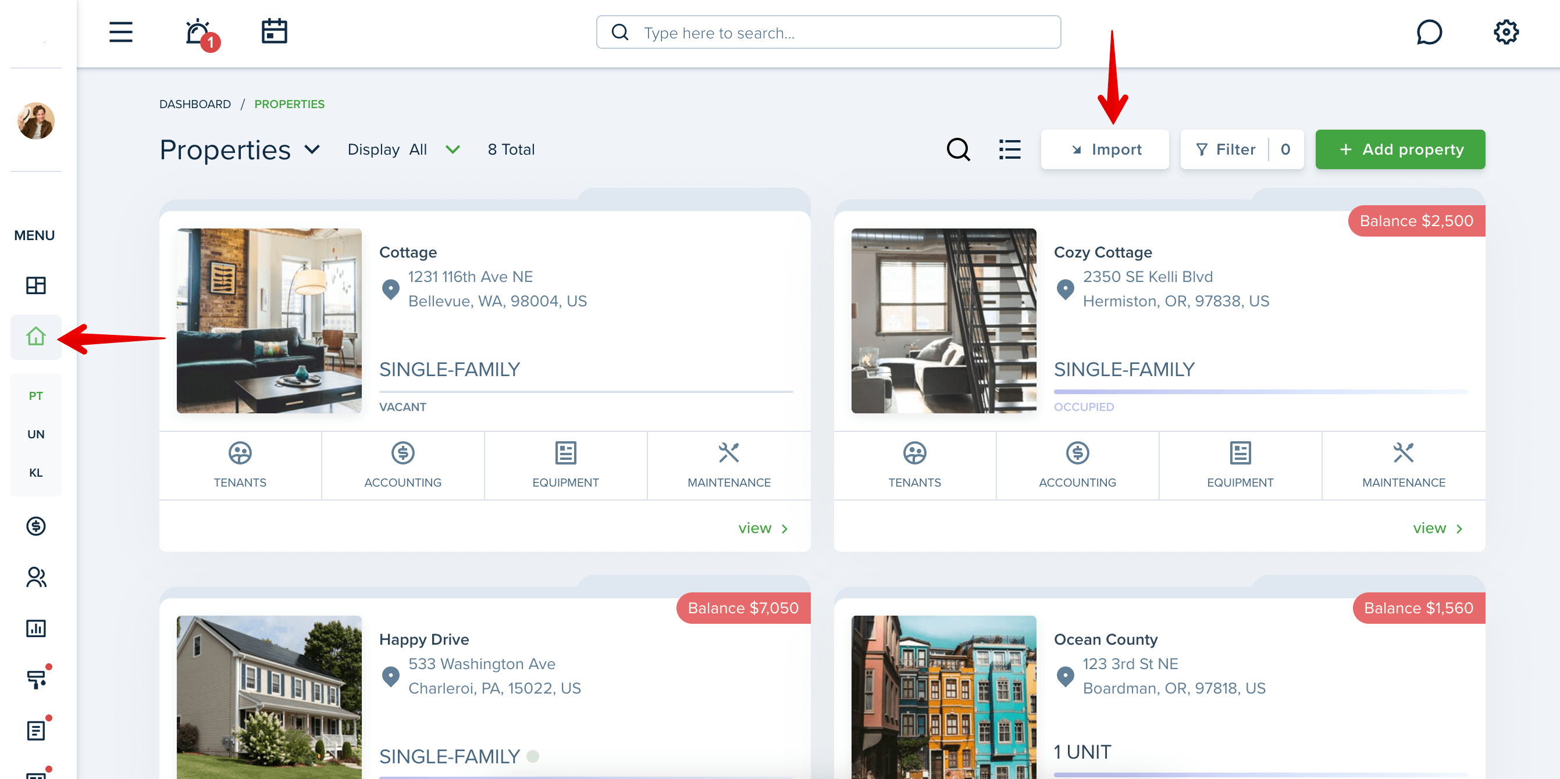Open ACCOUNTING for Cozy Cottage
1560x779 pixels.
click(1077, 465)
